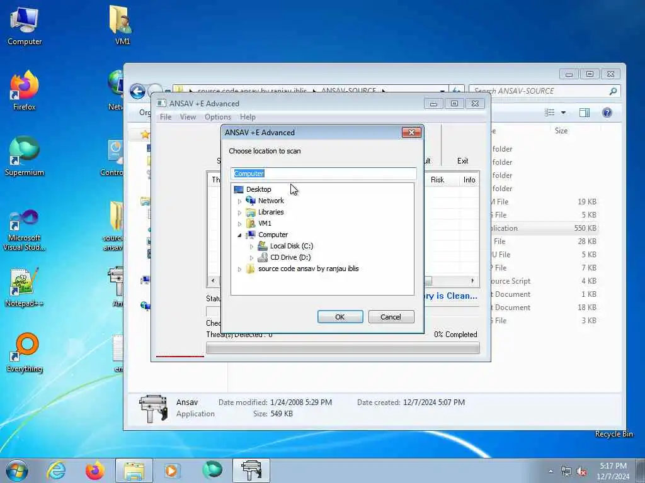
Task: Click Cancel in the scan location dialog
Action: pos(391,317)
